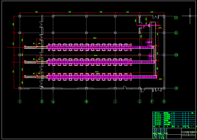Select the row axis bubble numbered 20
The image size is (197, 140).
[x=176, y=55]
